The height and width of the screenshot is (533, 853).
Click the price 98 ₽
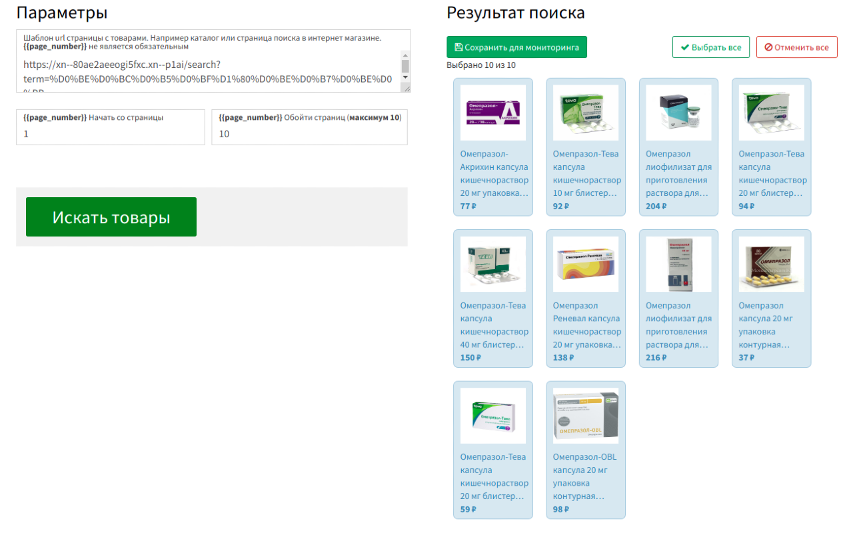[561, 510]
